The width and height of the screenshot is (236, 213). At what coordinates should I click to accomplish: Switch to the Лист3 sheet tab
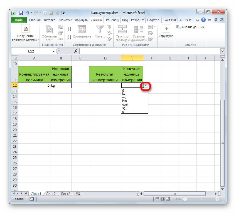pyautogui.click(x=65, y=194)
